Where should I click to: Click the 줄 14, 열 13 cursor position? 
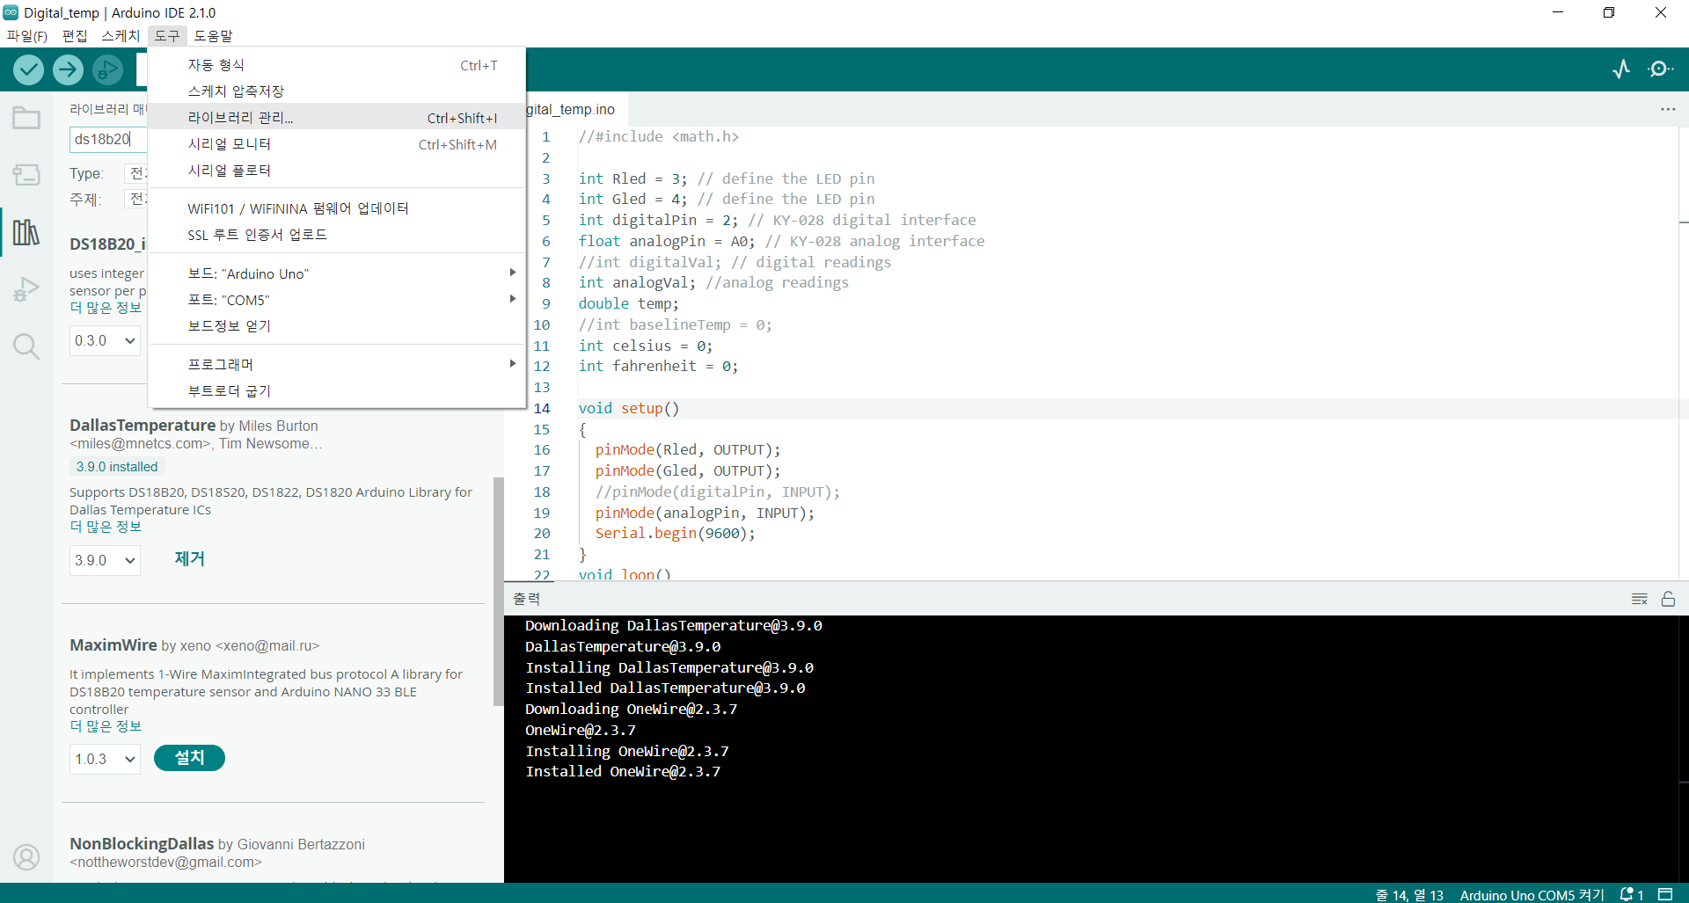point(1409,894)
